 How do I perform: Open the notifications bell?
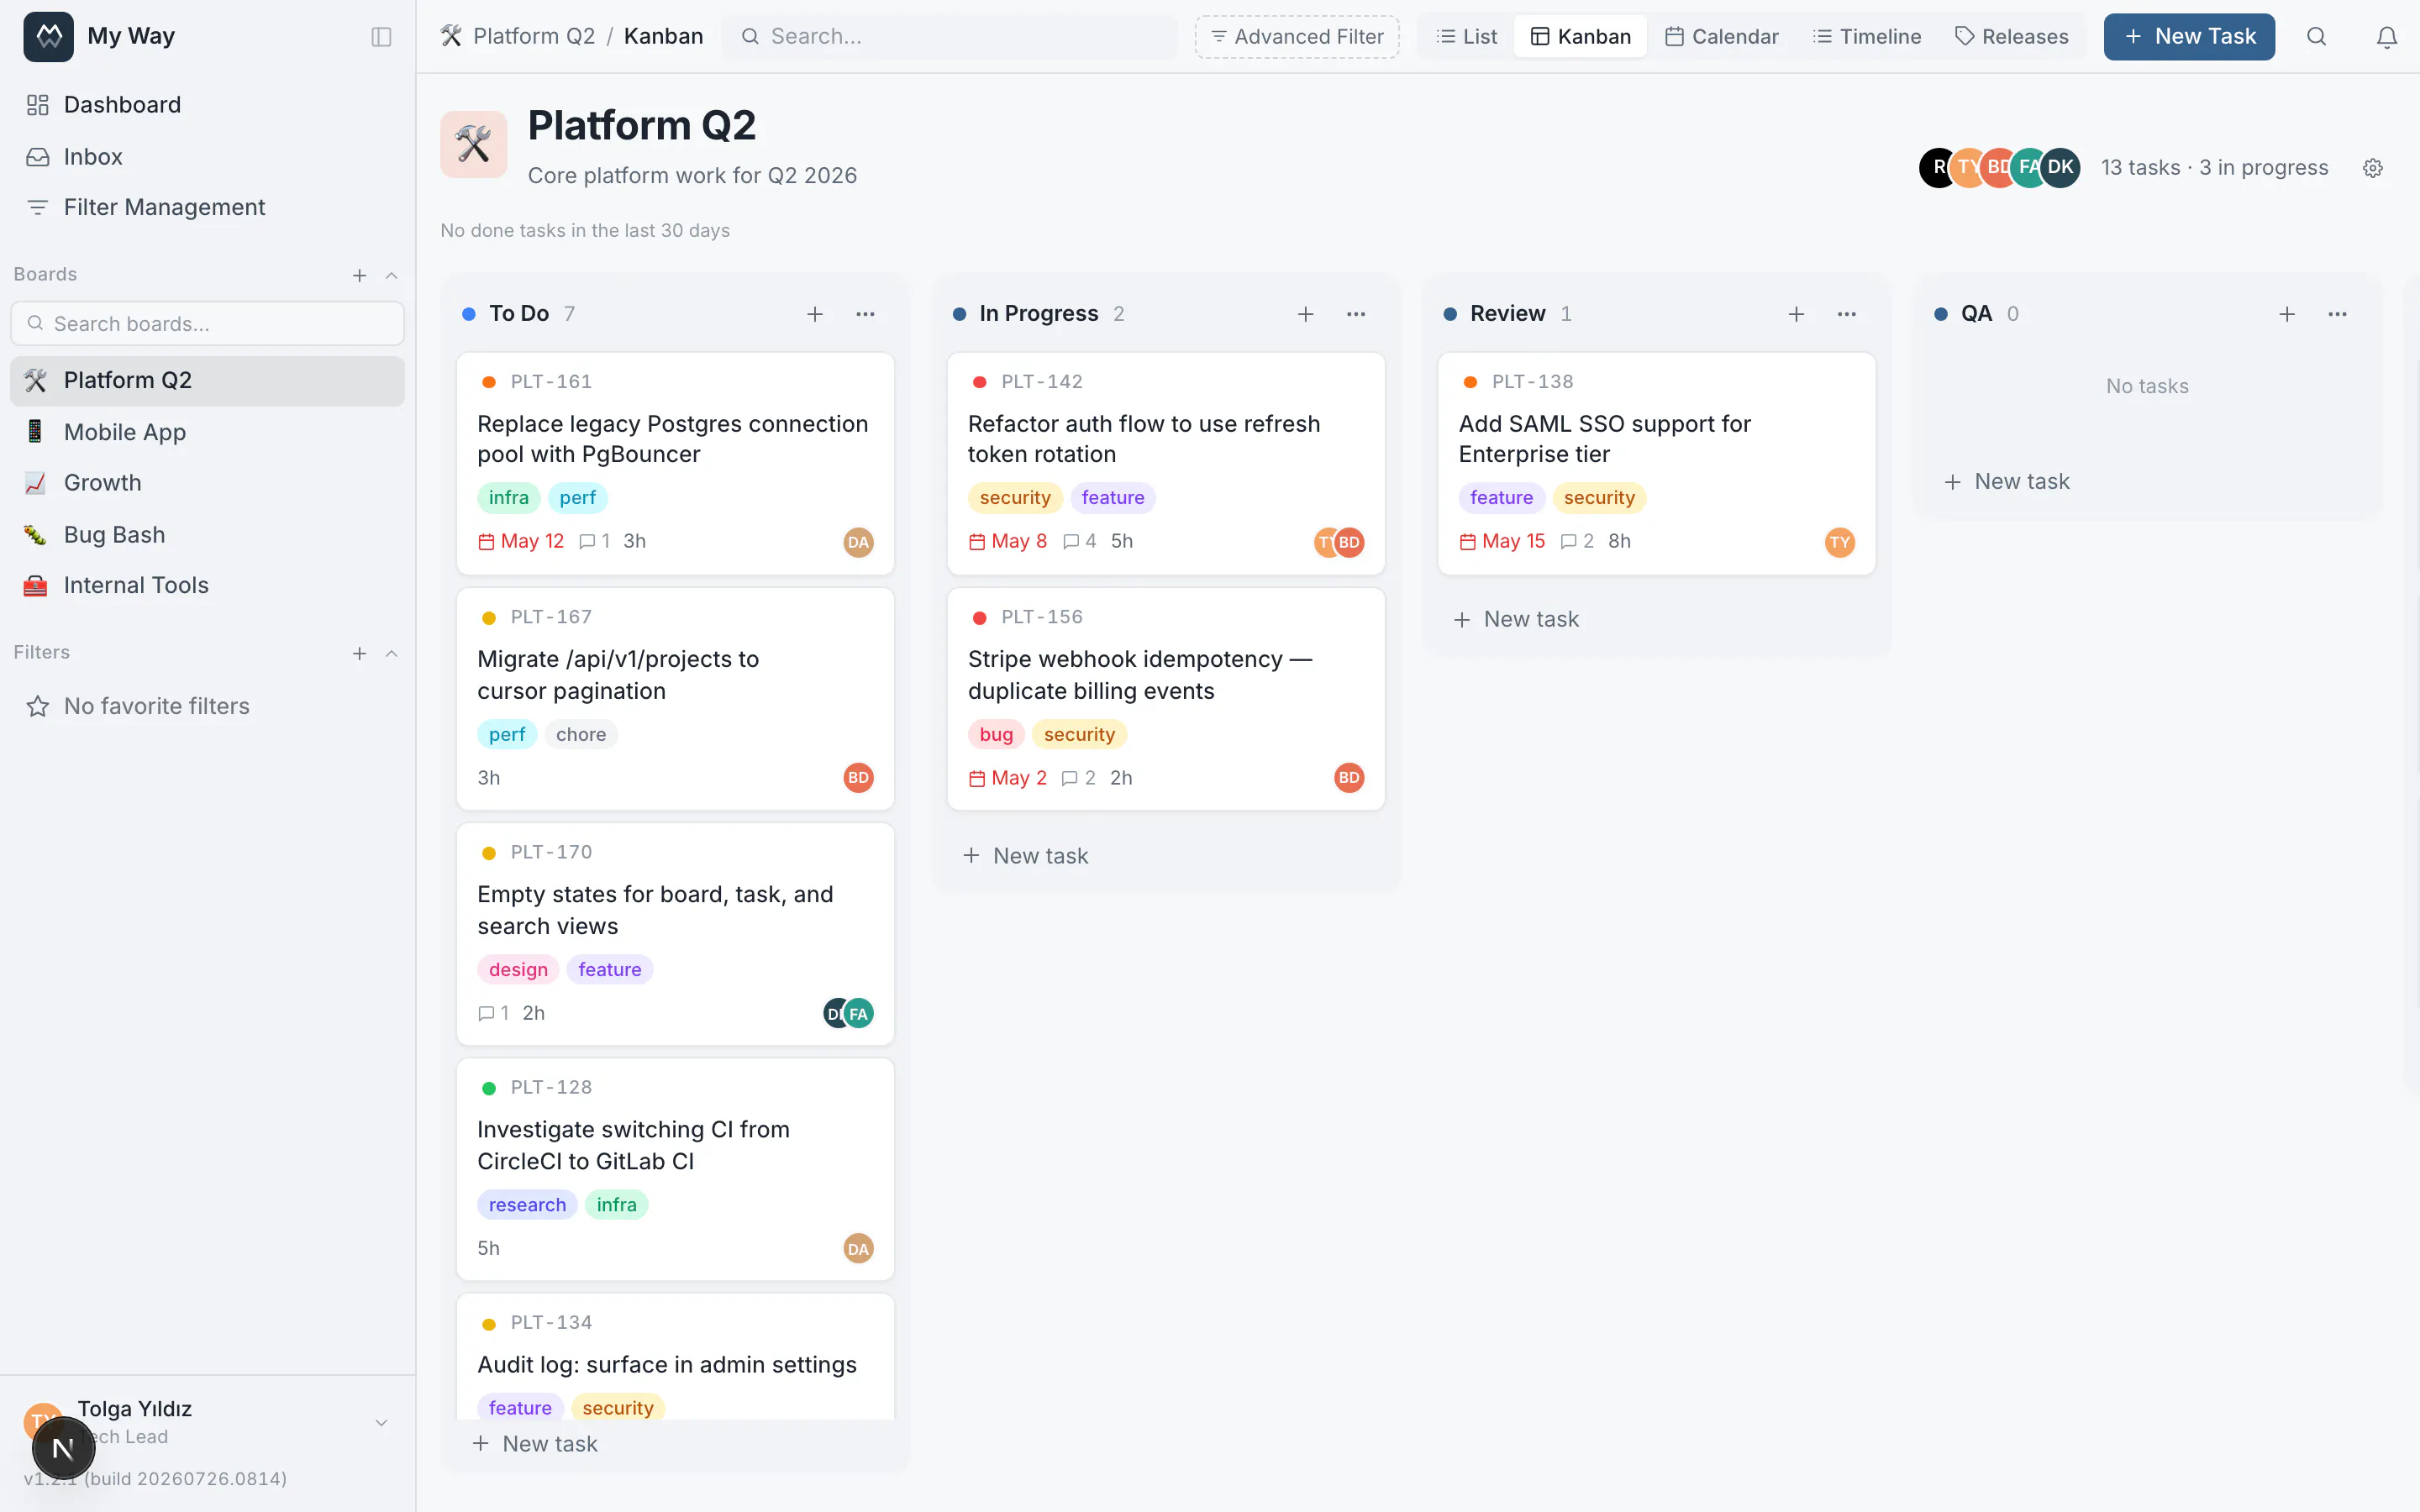(x=2386, y=37)
